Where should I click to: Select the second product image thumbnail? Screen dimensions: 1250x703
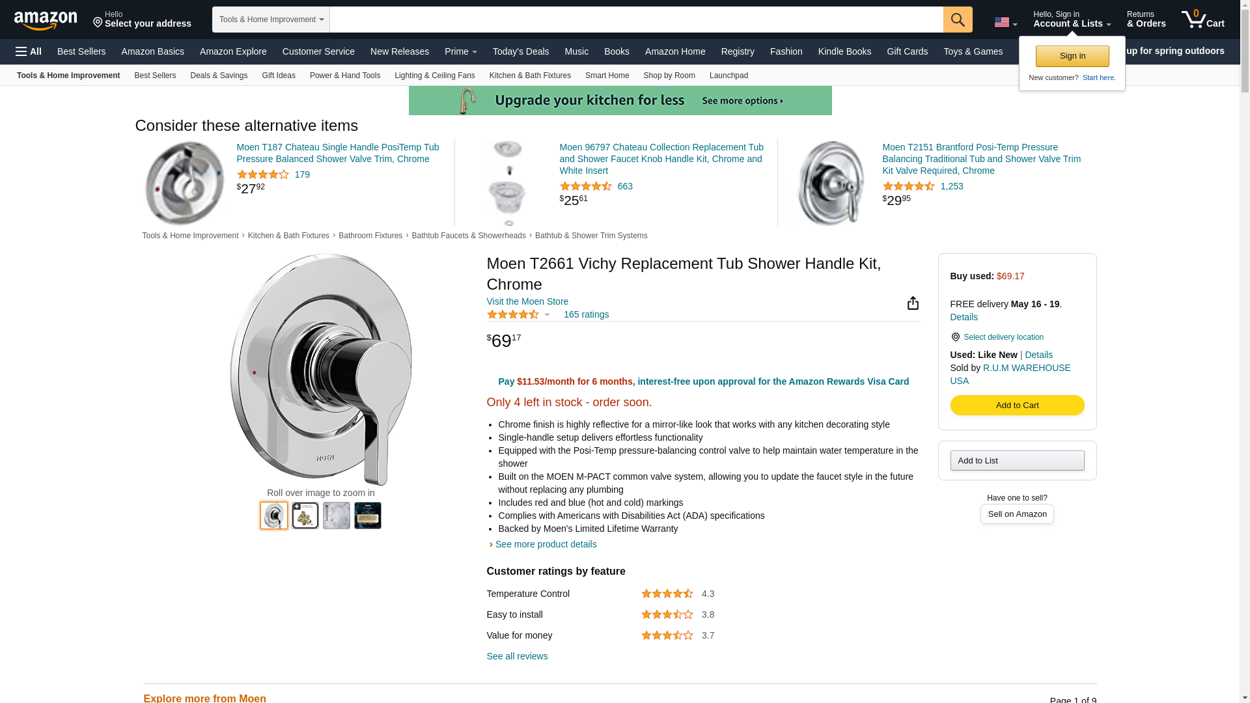(x=305, y=516)
